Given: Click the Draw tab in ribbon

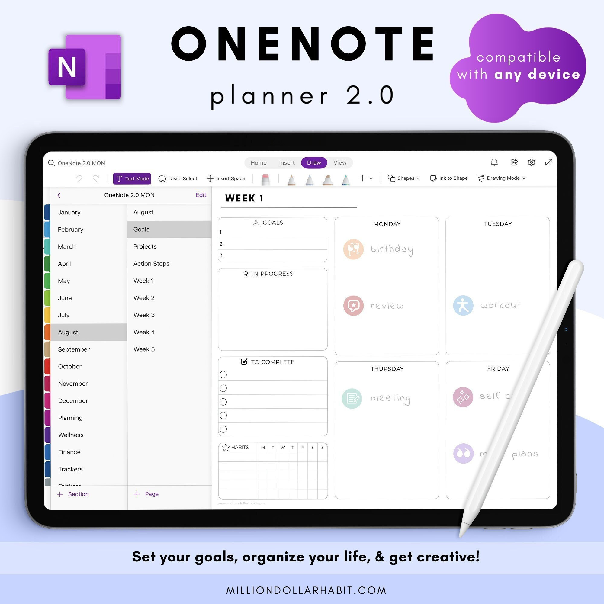Looking at the screenshot, I should [313, 162].
